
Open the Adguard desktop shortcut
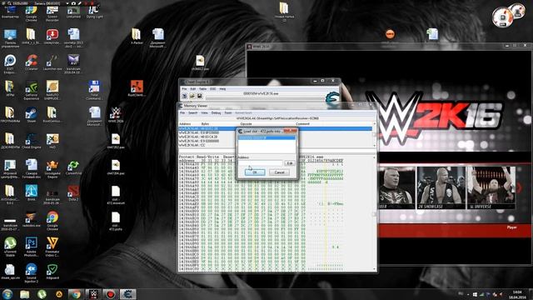52,272
